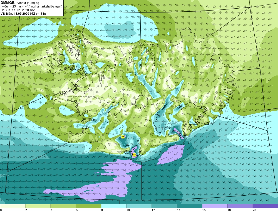Viewport: 278px width, 212px height.
Task: Pick the above-20 m/s dark purple legend swatch
Action: [x=265, y=206]
